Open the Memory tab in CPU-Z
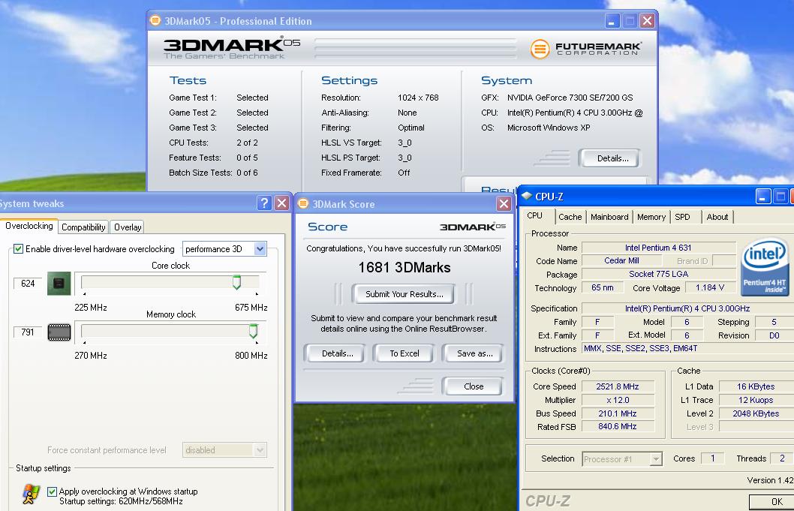Screen dimensions: 794x511 [x=651, y=217]
